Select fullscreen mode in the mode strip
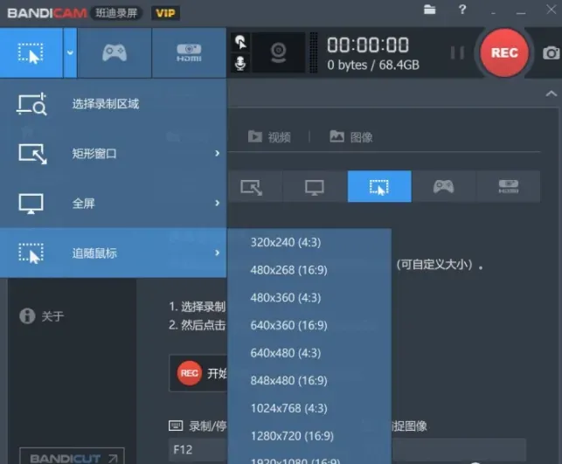 click(x=315, y=187)
